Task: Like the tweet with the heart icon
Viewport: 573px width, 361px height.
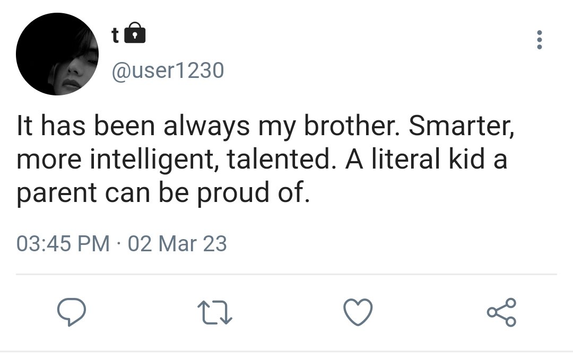Action: point(358,312)
